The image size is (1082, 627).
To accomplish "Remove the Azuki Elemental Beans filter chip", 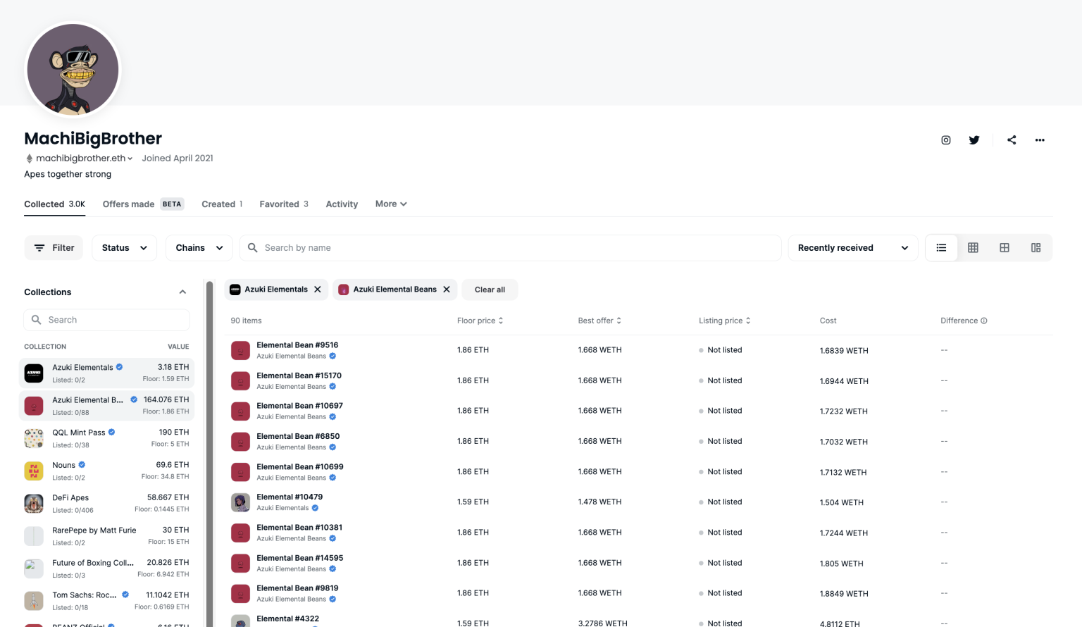I will (x=447, y=290).
